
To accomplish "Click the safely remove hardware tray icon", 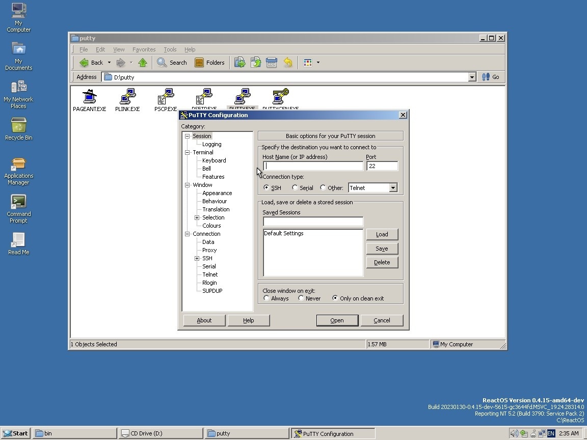I will point(524,434).
